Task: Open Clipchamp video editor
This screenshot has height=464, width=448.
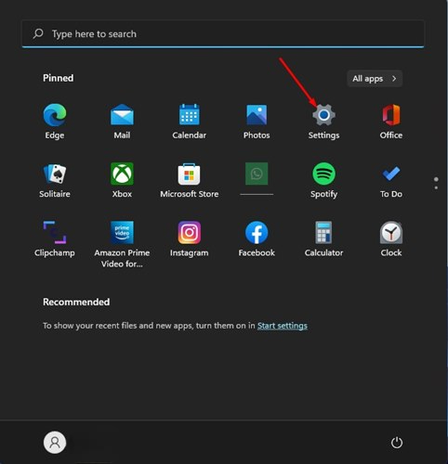Action: coord(55,239)
